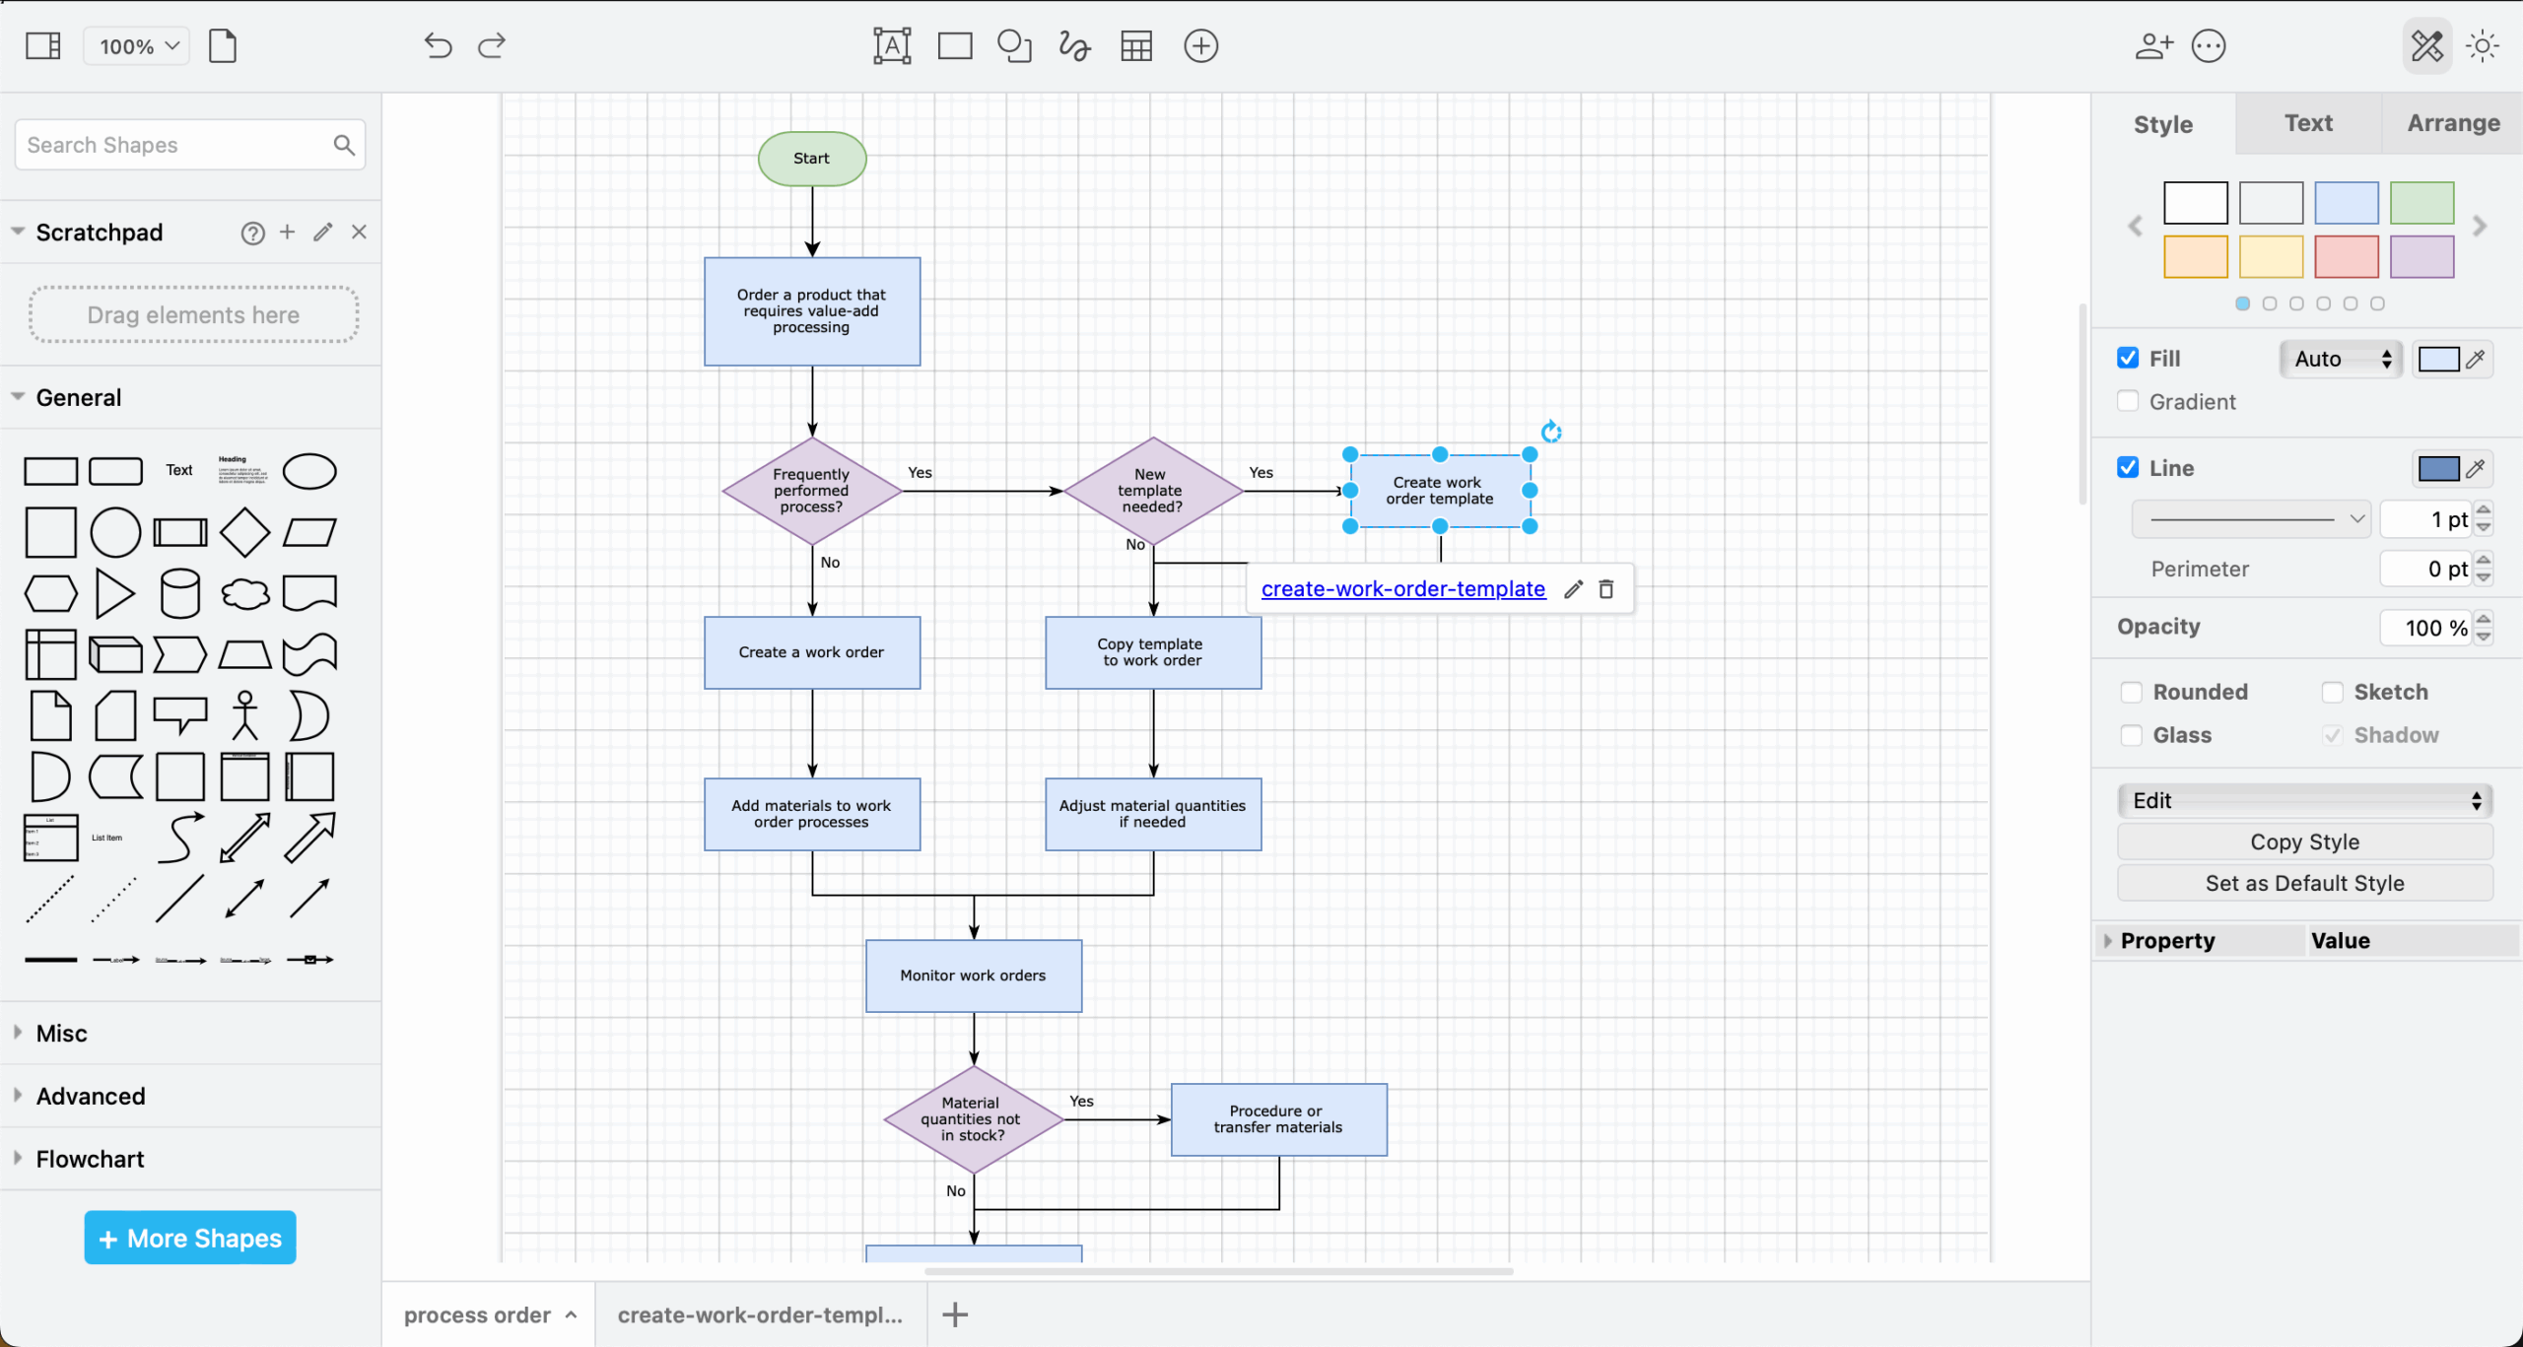Click the Copy Style button
The height and width of the screenshot is (1347, 2523).
pyautogui.click(x=2304, y=841)
